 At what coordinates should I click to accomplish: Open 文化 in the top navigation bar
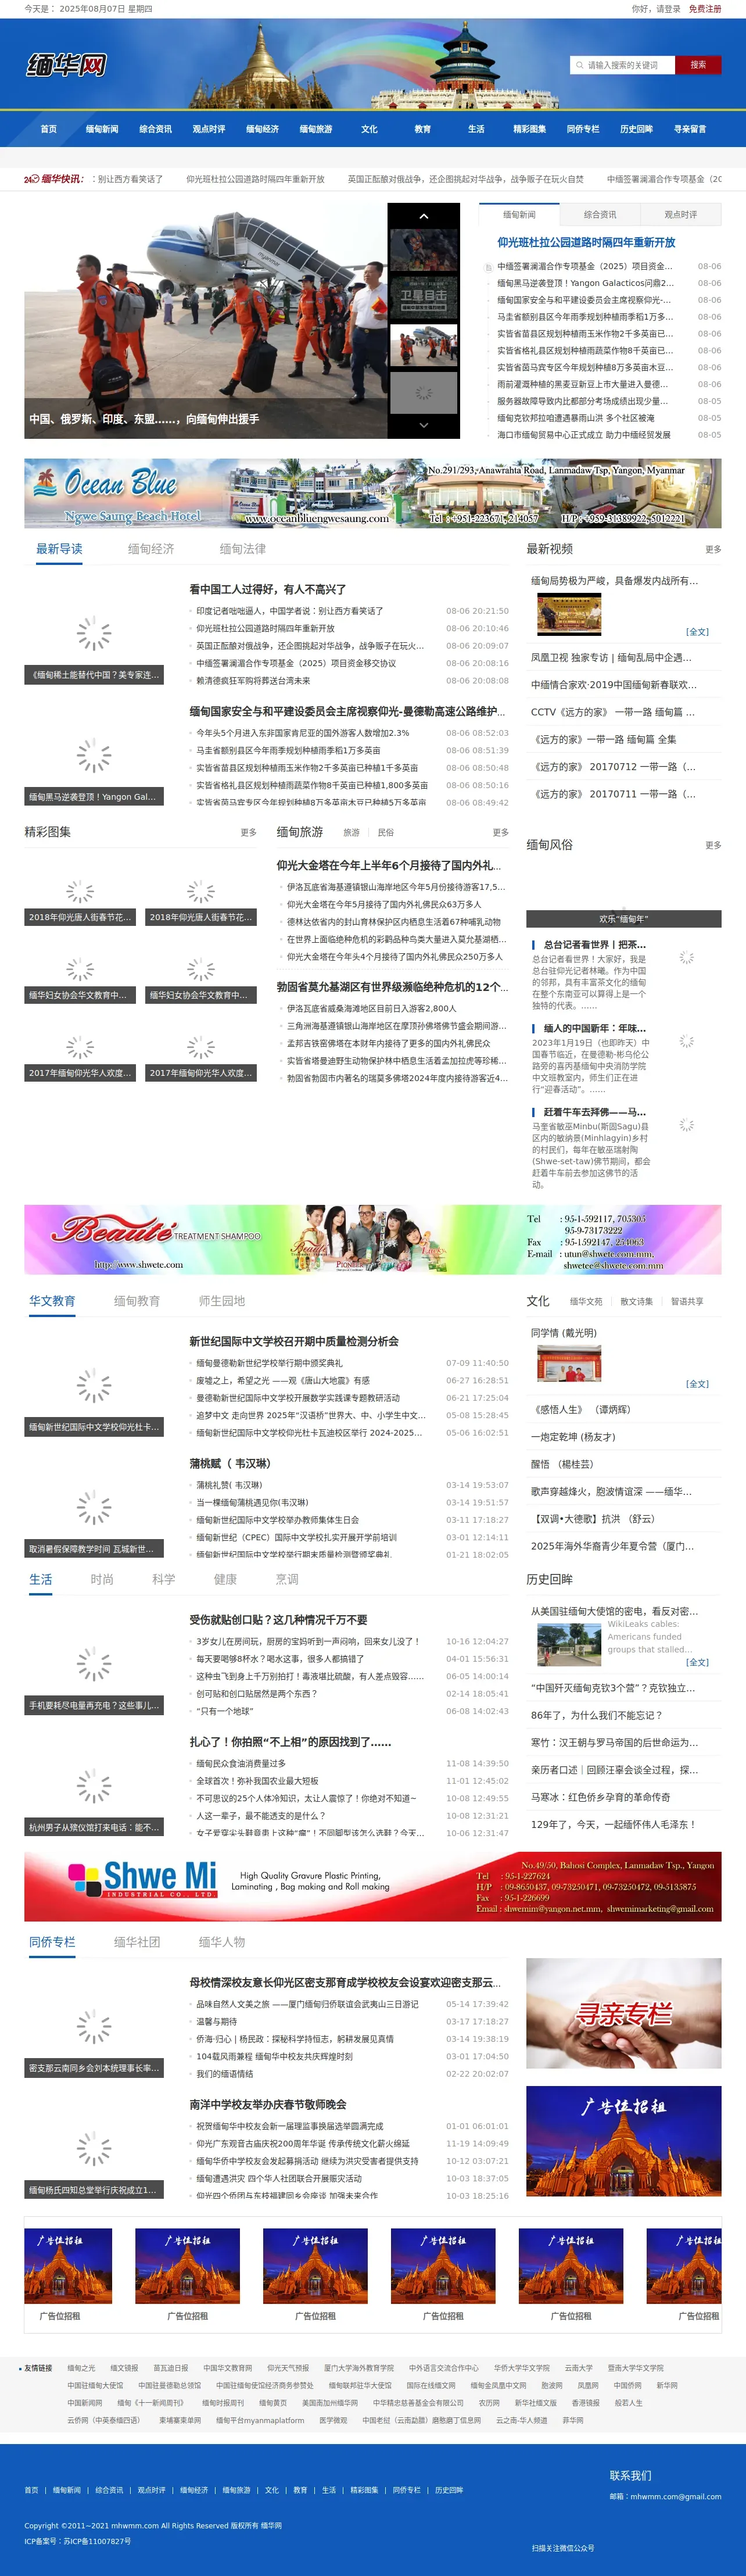[x=369, y=129]
